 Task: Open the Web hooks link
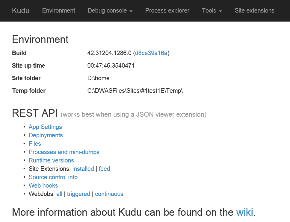click(43, 185)
